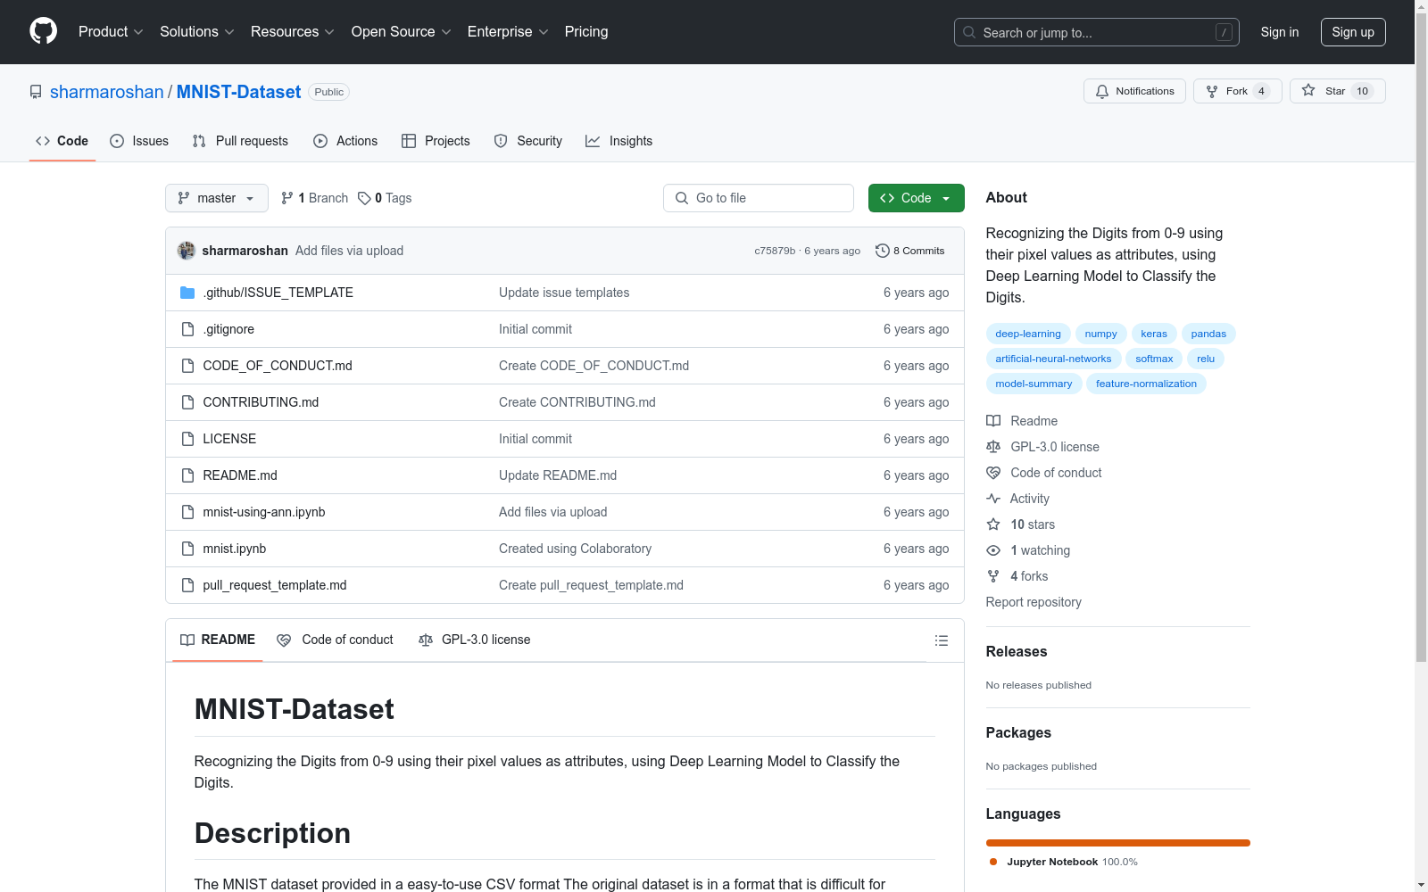
Task: Open the mnist.ipynb file
Action: coord(235,549)
